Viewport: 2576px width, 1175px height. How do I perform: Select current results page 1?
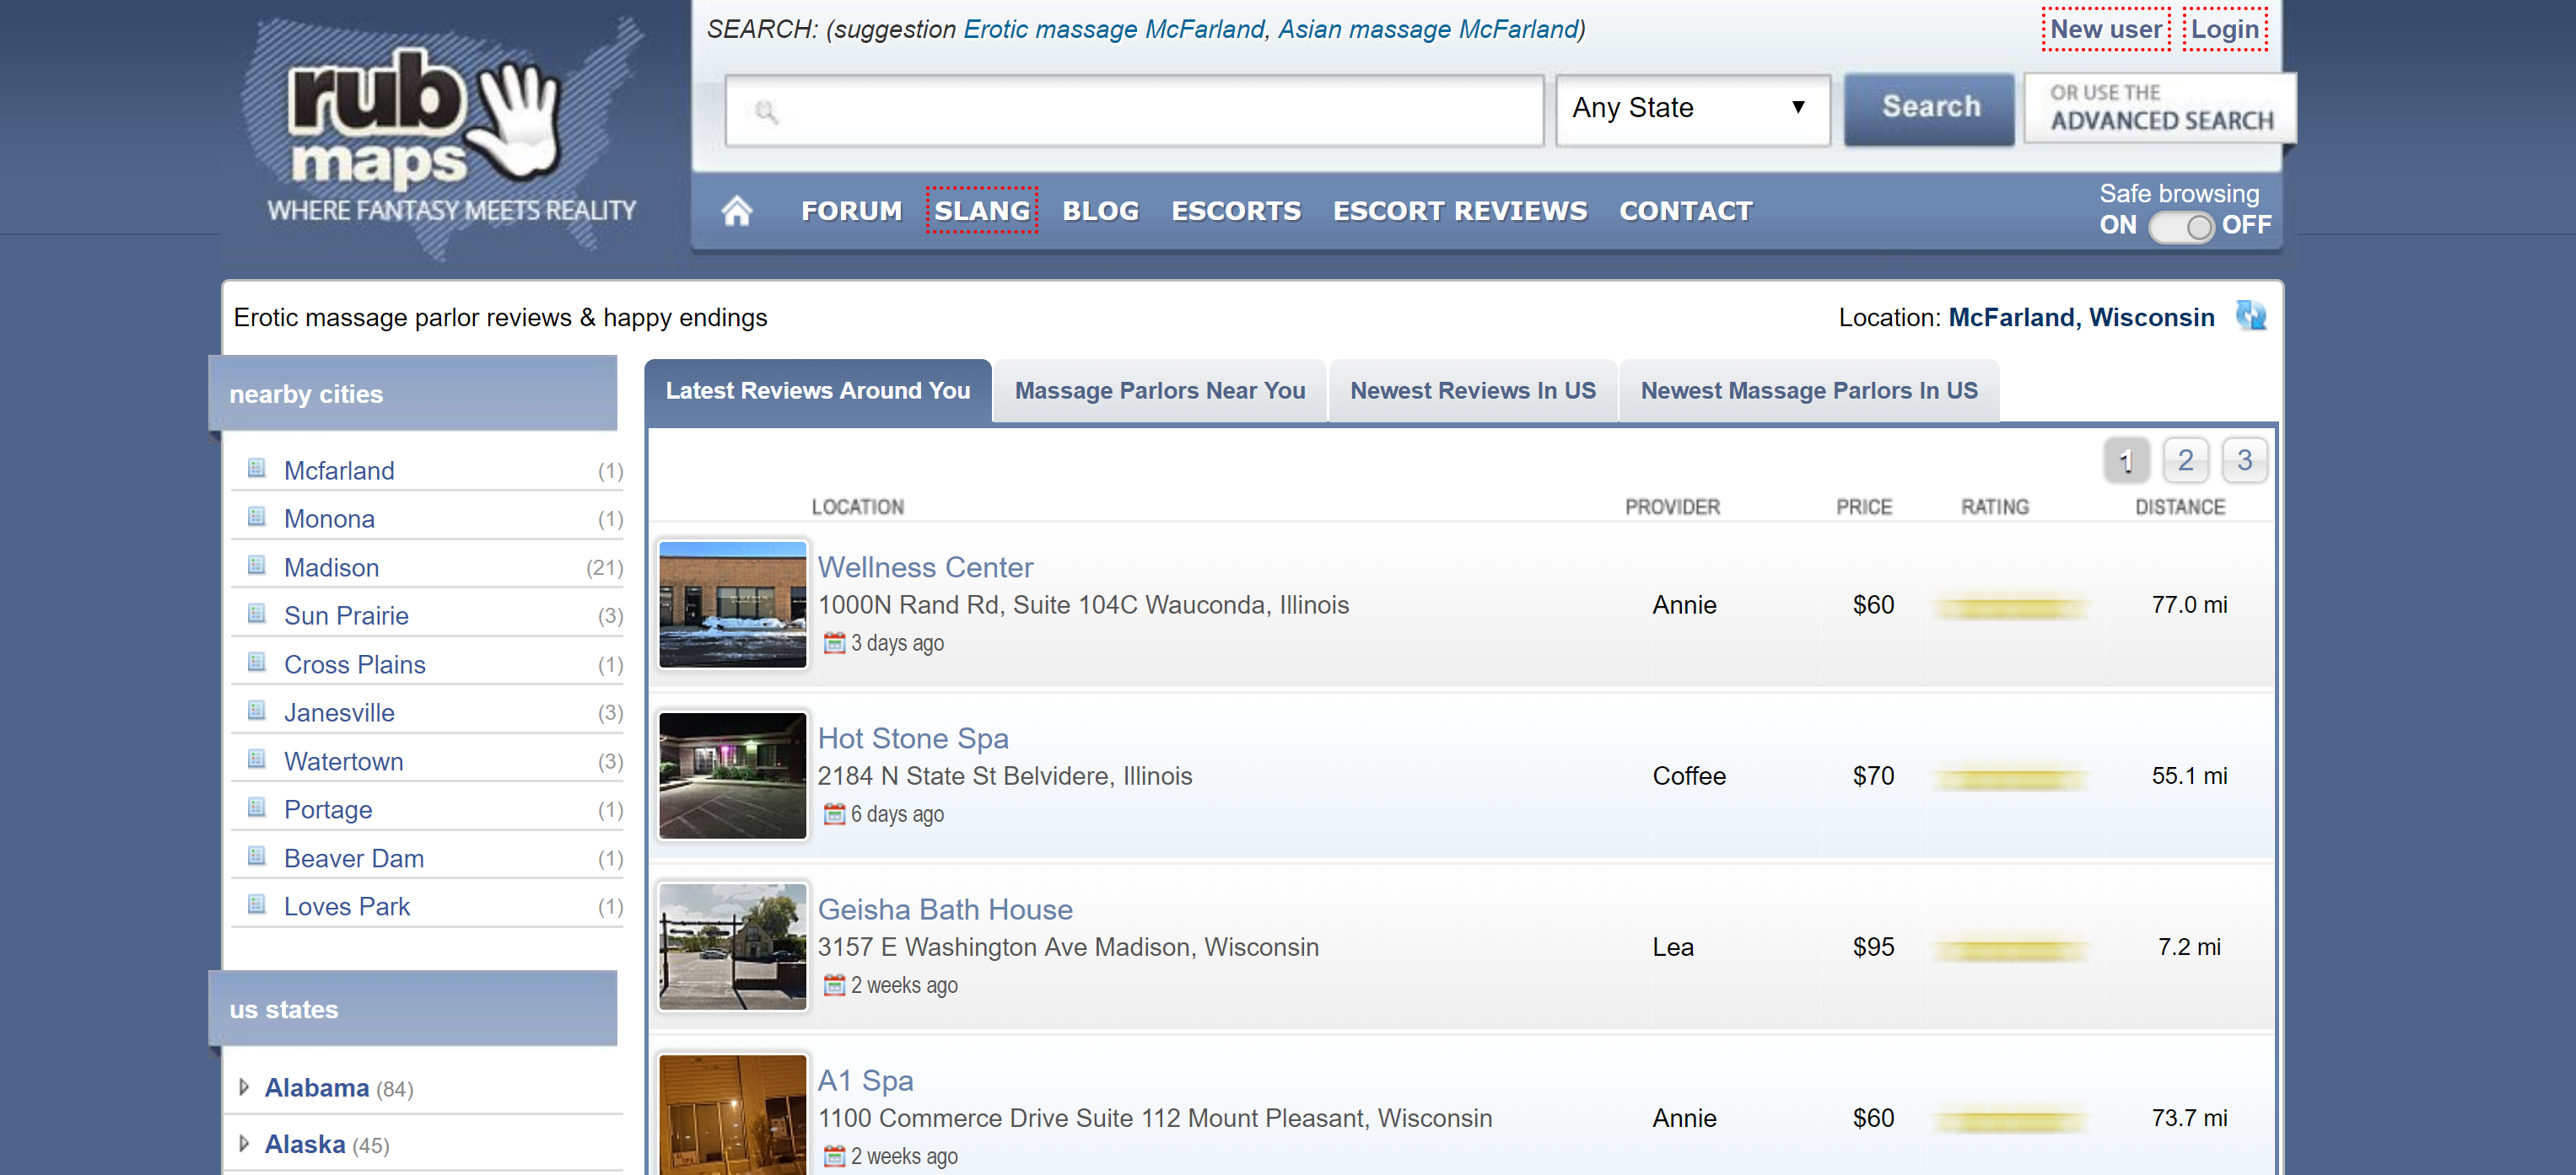coord(2126,460)
